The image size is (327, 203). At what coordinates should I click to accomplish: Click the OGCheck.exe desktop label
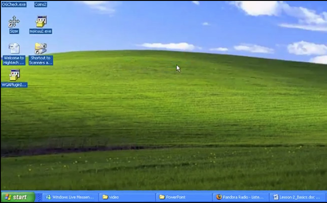[14, 4]
